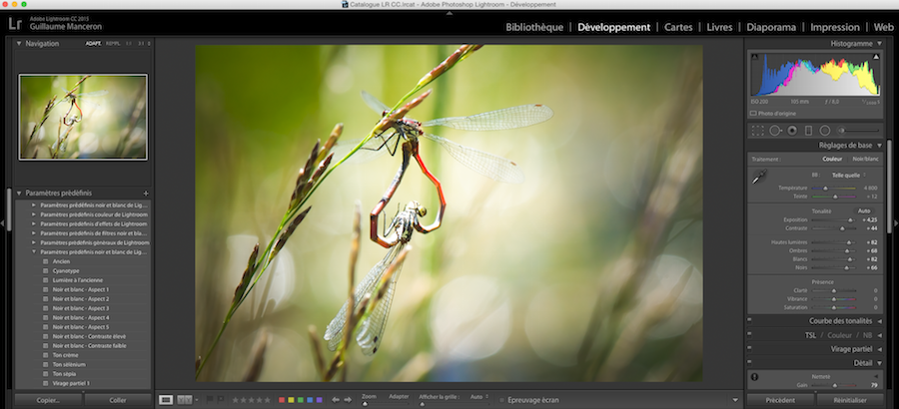Expand the Courbe des tonalités panel

(x=879, y=321)
